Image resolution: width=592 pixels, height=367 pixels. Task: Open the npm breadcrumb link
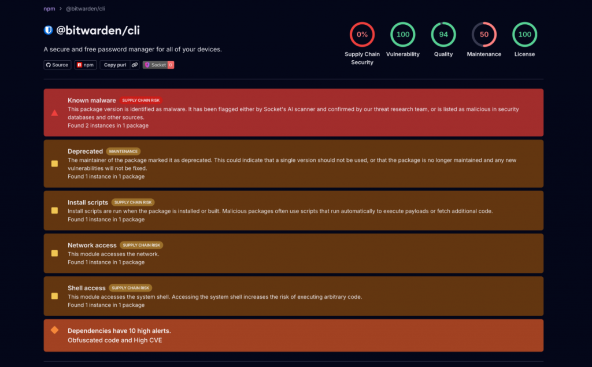49,9
